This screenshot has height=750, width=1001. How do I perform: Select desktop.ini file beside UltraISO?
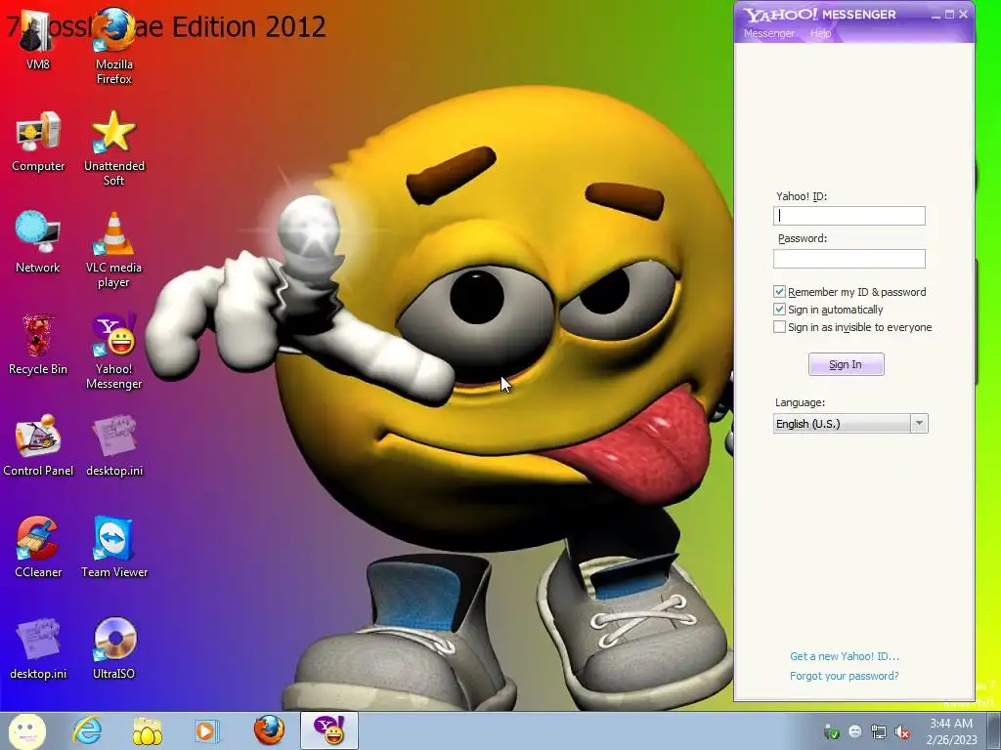pos(38,648)
